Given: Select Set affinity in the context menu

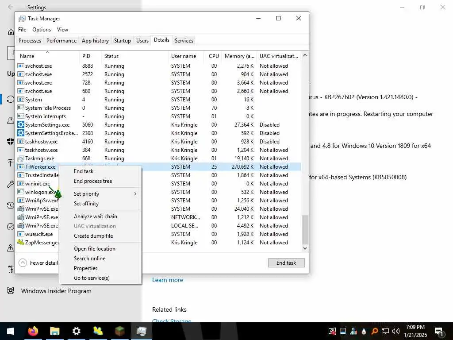Looking at the screenshot, I should pyautogui.click(x=86, y=204).
